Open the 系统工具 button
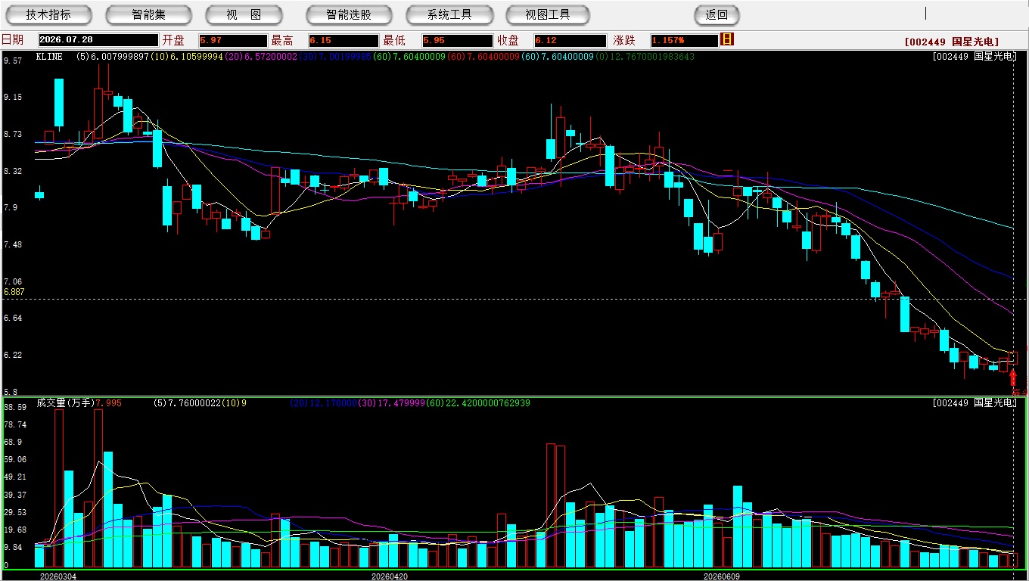The image size is (1029, 581). [x=449, y=14]
